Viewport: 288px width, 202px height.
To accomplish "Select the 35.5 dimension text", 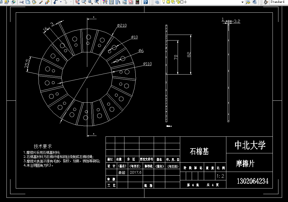I will [27, 63].
